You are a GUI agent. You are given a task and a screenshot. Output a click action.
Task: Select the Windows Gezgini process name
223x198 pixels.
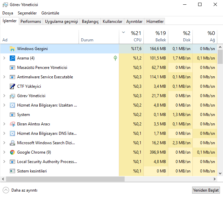[x=32, y=49]
